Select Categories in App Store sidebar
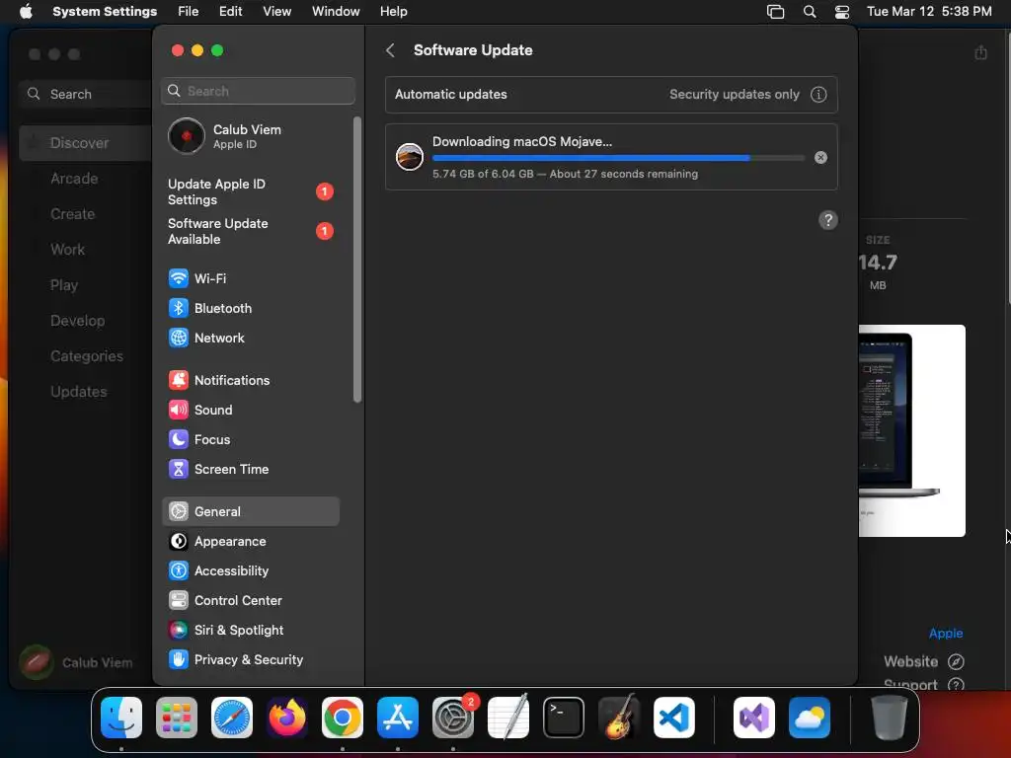The width and height of the screenshot is (1011, 758). point(85,355)
